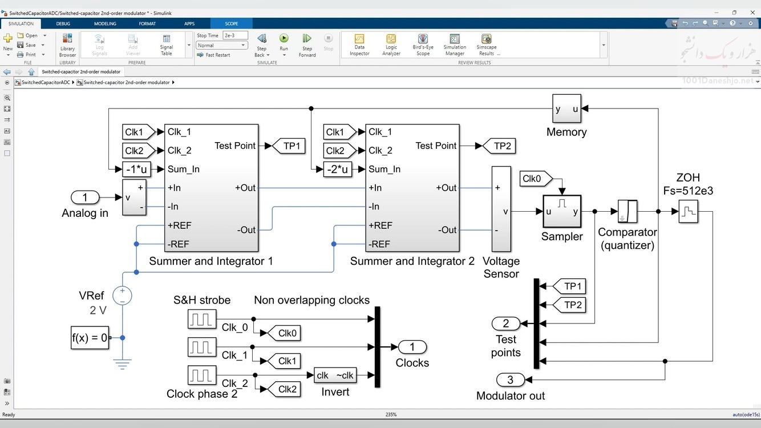Expand the Save dropdown arrow

pos(43,45)
